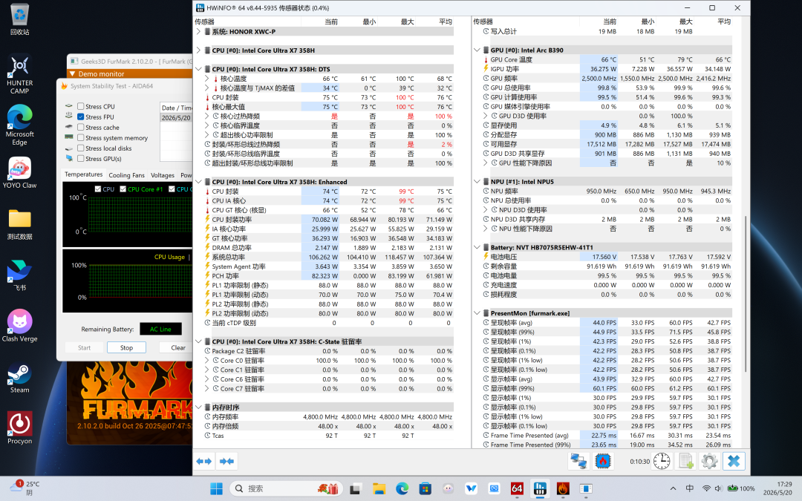This screenshot has height=501, width=802.
Task: Enable the Stress GPU(s) checkbox
Action: click(x=80, y=159)
